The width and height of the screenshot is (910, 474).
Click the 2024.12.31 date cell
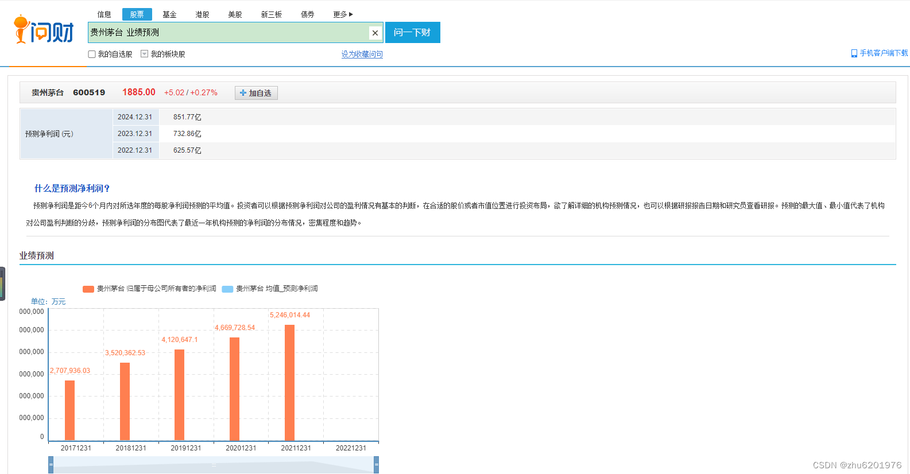[x=135, y=117]
